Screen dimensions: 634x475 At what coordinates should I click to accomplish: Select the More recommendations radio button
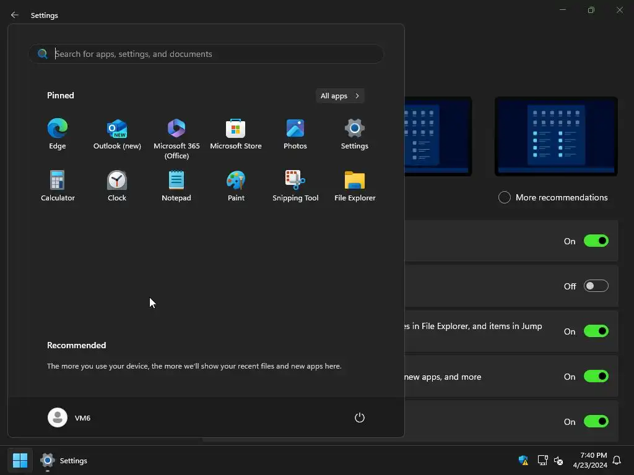pyautogui.click(x=504, y=197)
